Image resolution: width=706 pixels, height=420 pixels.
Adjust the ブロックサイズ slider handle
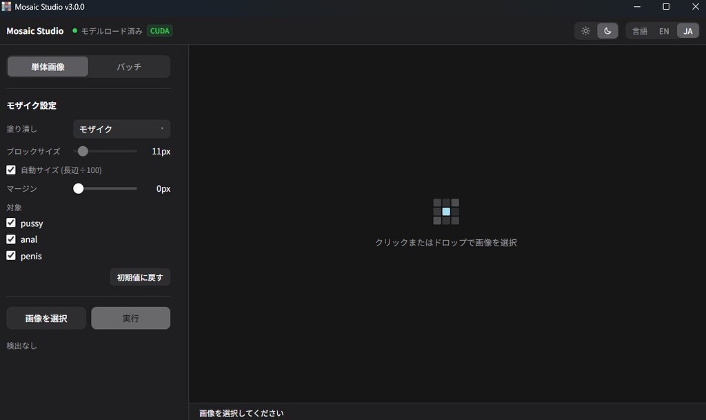(83, 151)
